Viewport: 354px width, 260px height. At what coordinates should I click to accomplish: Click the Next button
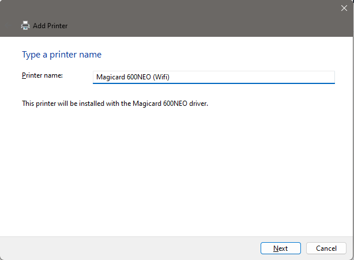[281, 248]
